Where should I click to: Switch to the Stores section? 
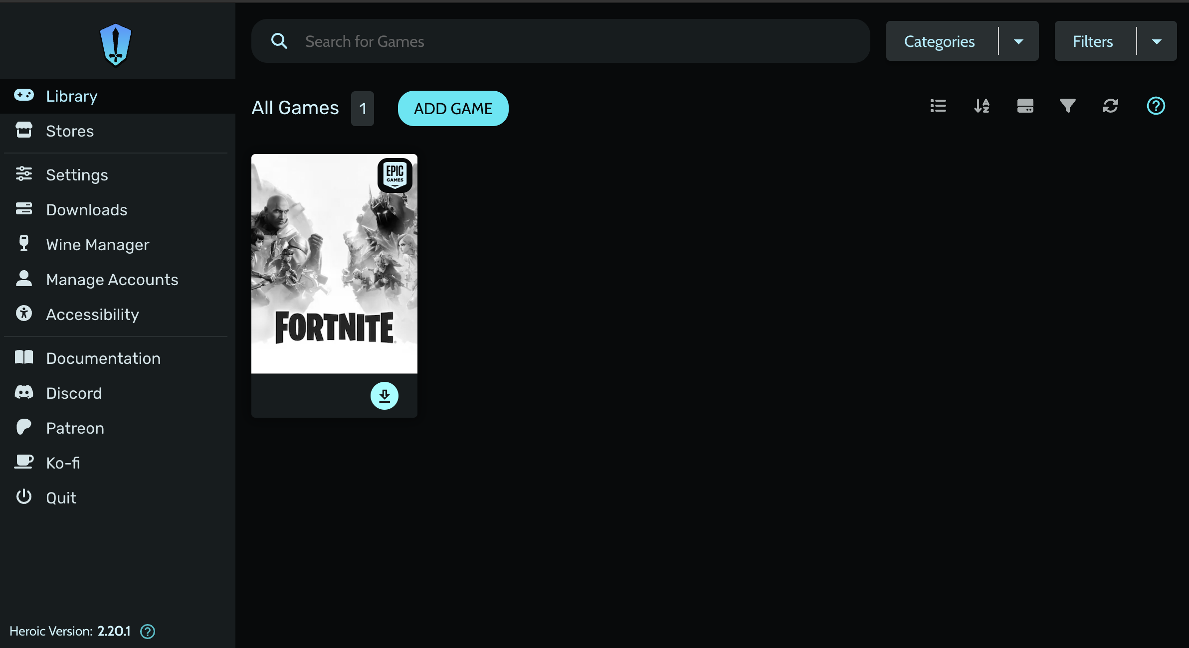click(69, 131)
